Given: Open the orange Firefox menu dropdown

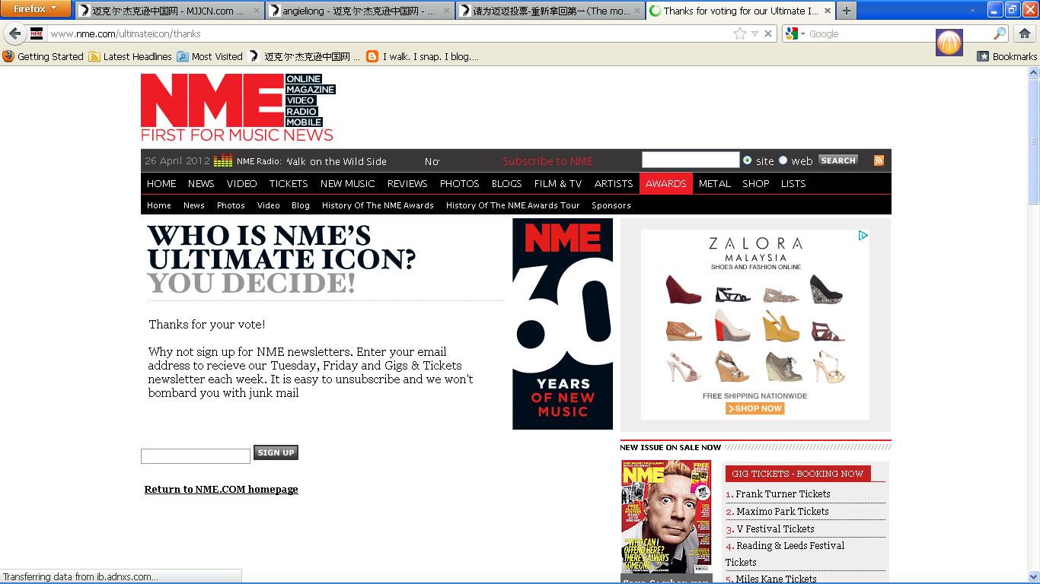Looking at the screenshot, I should (x=34, y=10).
